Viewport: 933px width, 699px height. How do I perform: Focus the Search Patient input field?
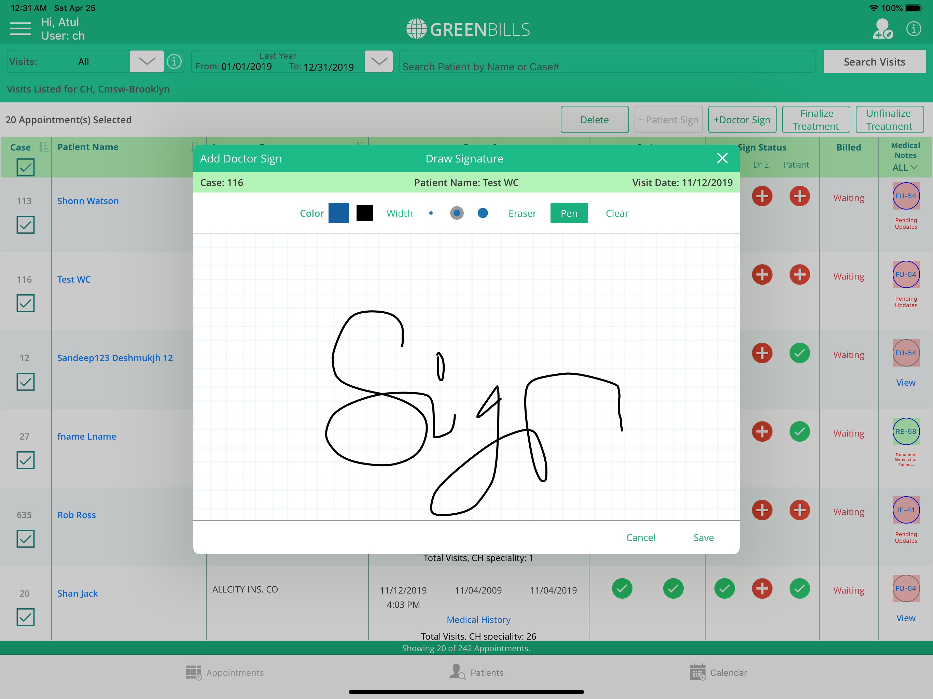coord(607,61)
